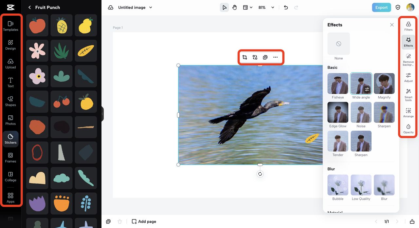The width and height of the screenshot is (419, 228).
Task: Select the Text tool in sidebar
Action: click(x=10, y=83)
